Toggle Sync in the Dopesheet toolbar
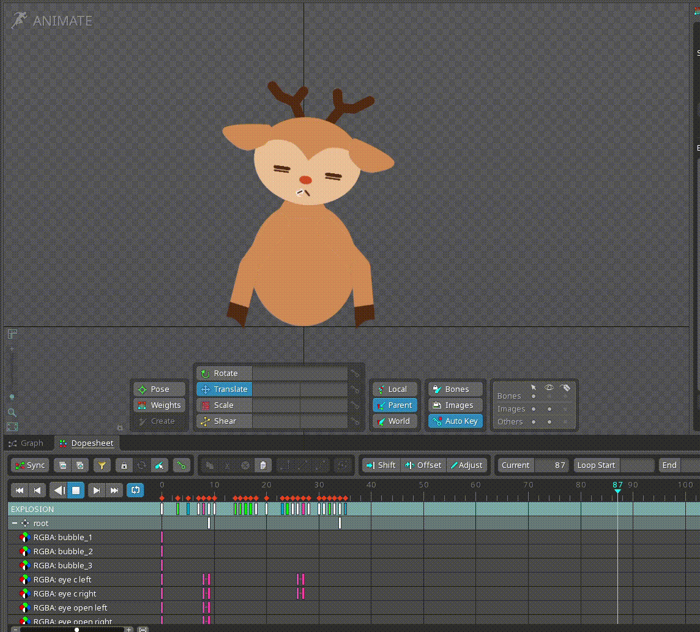Image resolution: width=700 pixels, height=632 pixels. [29, 465]
